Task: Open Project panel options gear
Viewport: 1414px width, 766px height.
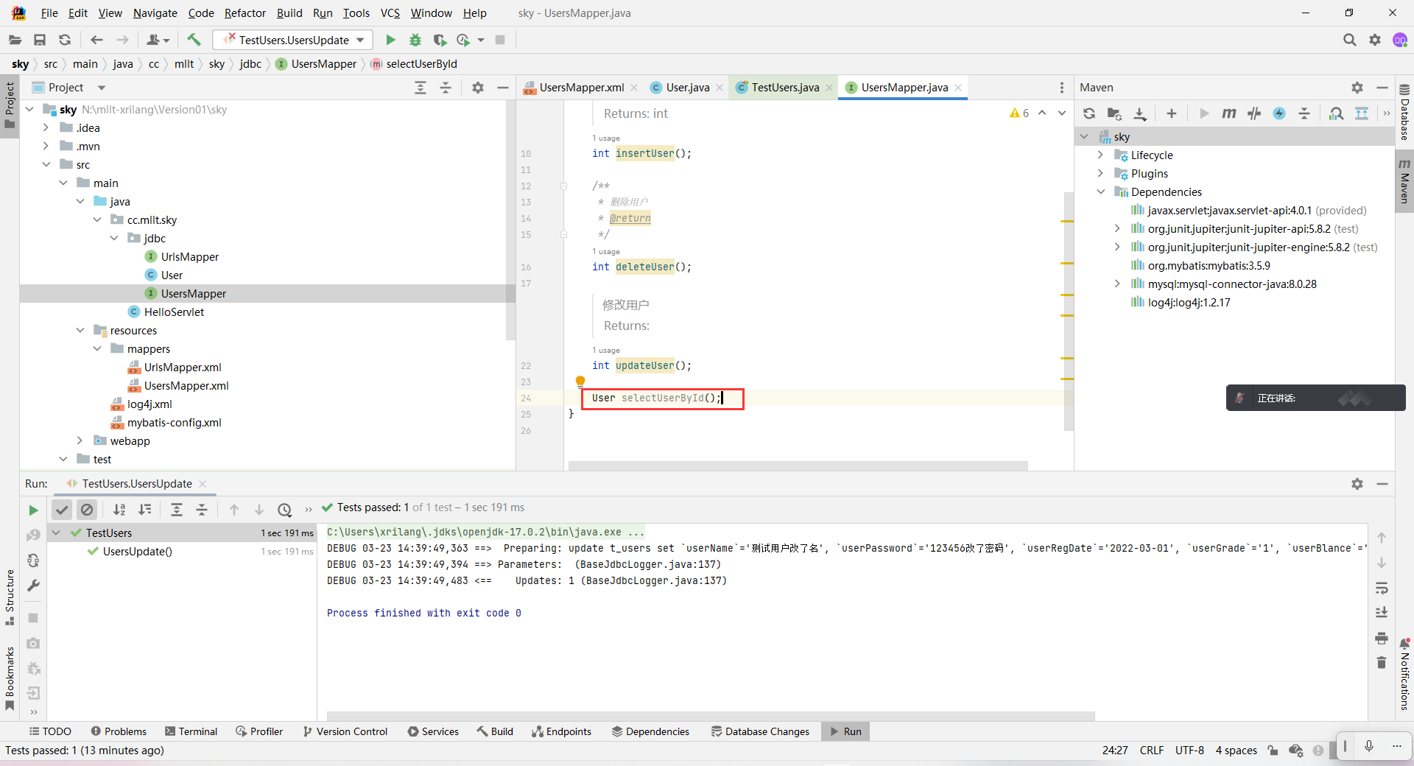Action: click(x=478, y=88)
